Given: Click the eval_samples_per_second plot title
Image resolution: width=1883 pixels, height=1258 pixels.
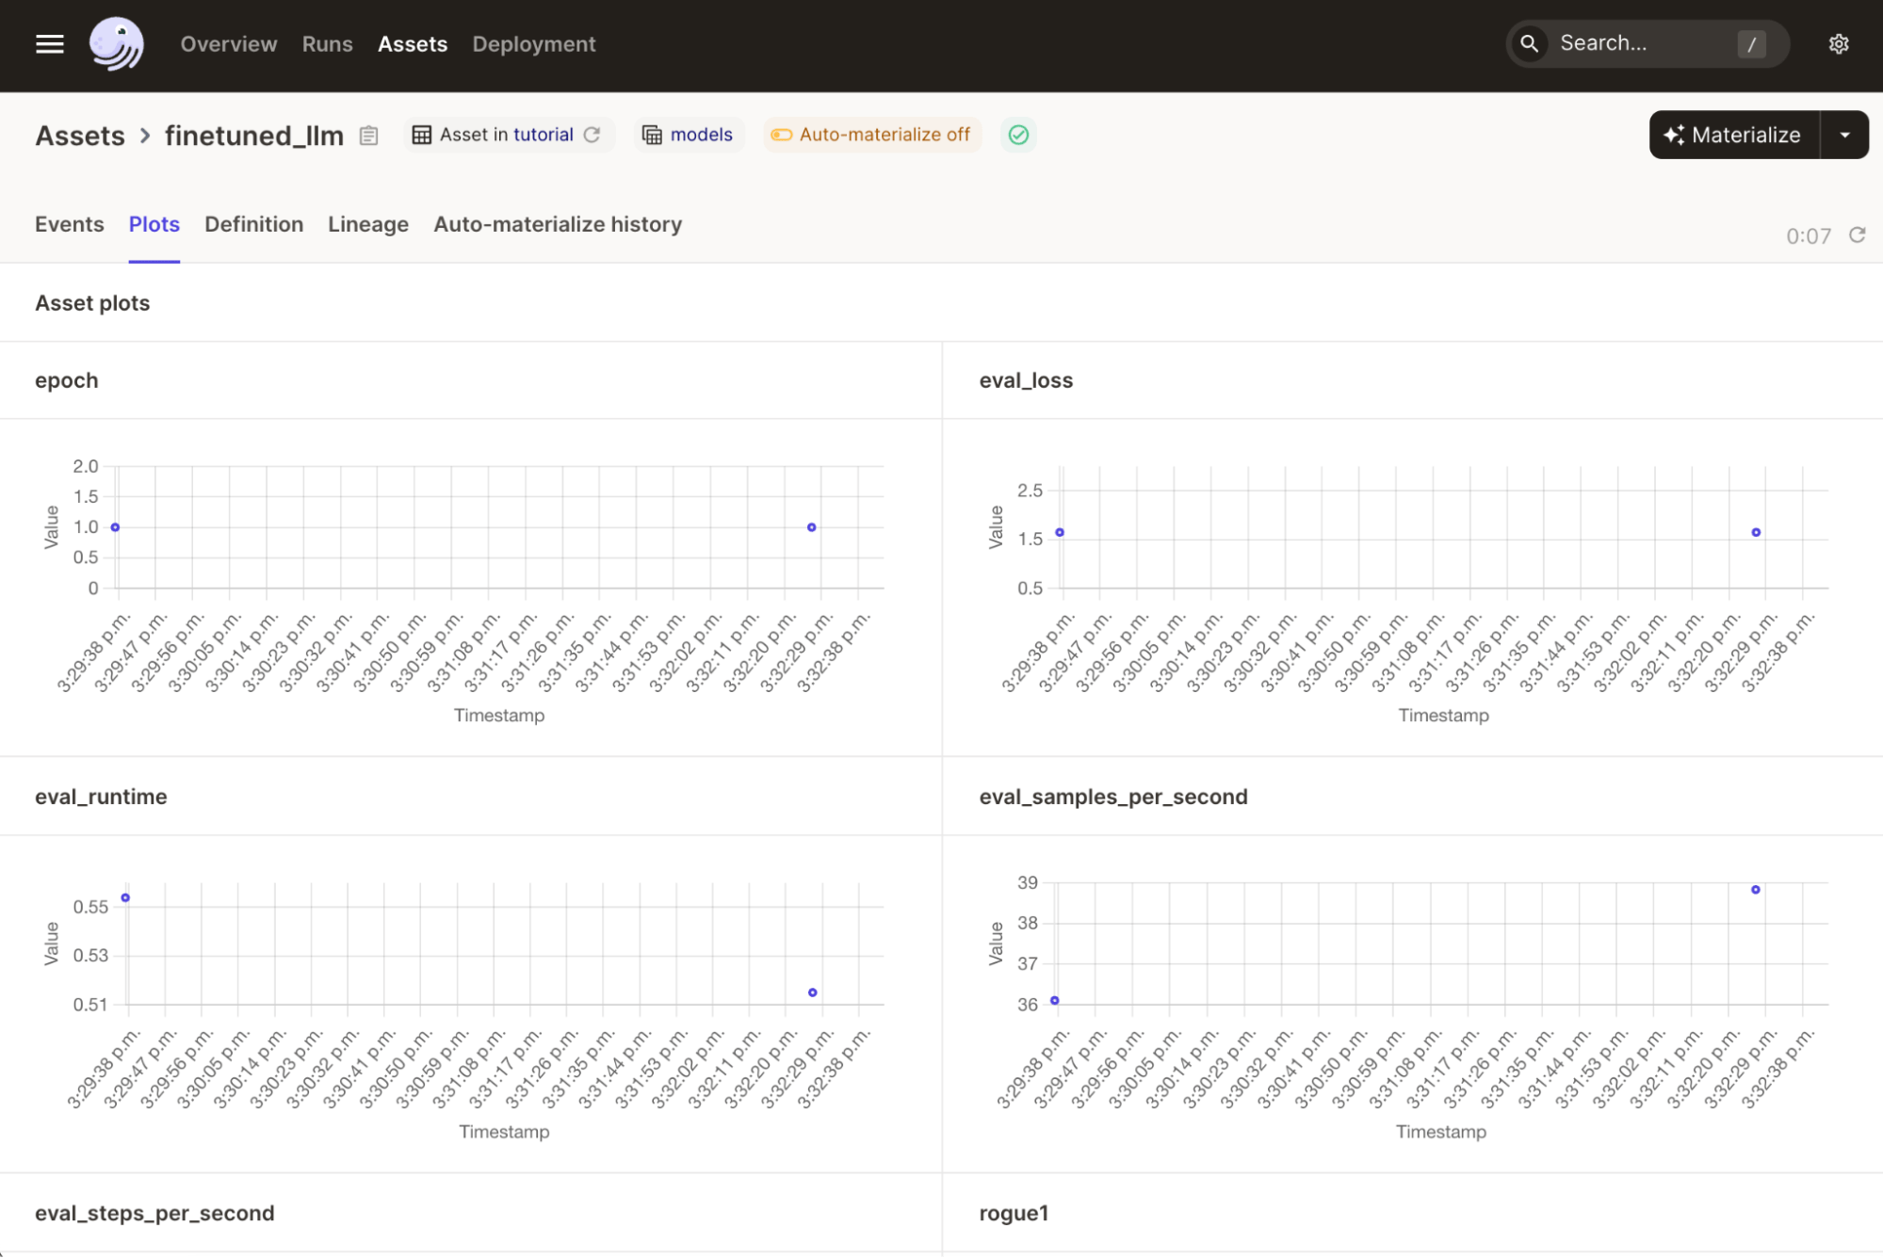Looking at the screenshot, I should pos(1113,797).
